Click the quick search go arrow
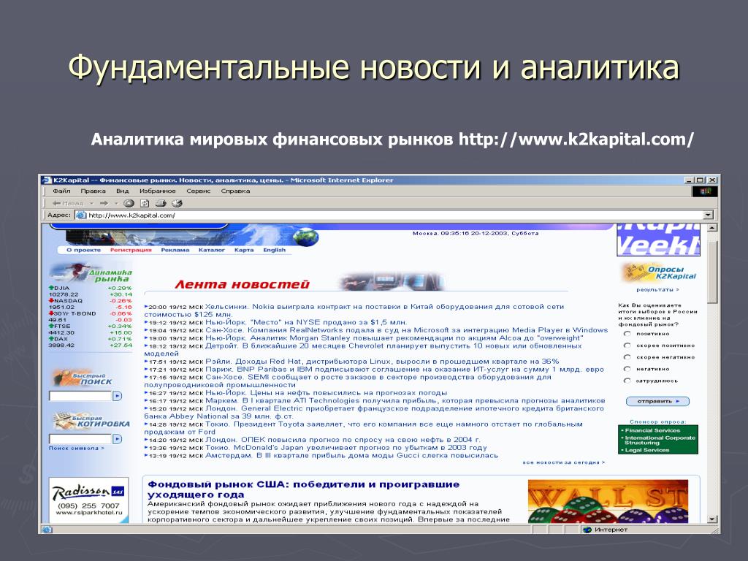This screenshot has height=561, width=748. [x=118, y=396]
